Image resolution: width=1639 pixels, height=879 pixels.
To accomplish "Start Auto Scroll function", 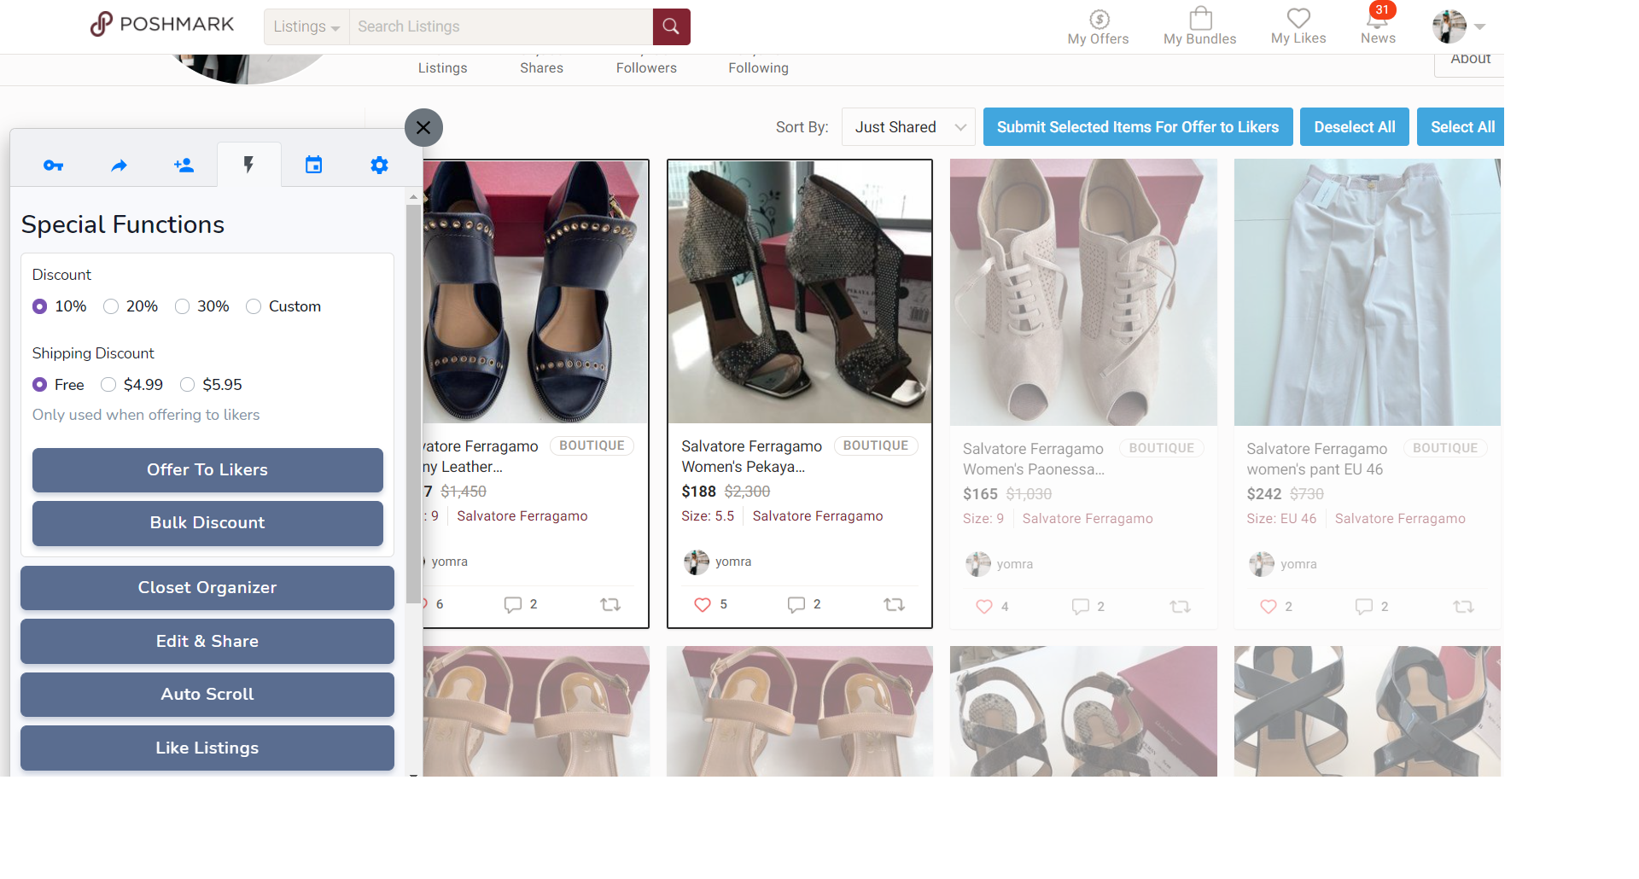I will [x=207, y=695].
